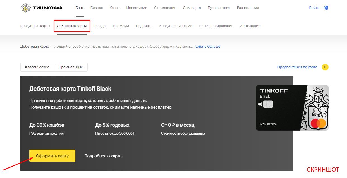The height and width of the screenshot is (178, 347).
Task: Open the Бизнес section
Action: click(x=97, y=8)
